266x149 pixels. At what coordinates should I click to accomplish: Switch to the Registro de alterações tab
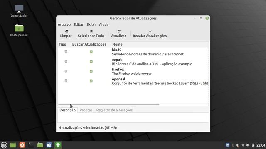click(115, 110)
